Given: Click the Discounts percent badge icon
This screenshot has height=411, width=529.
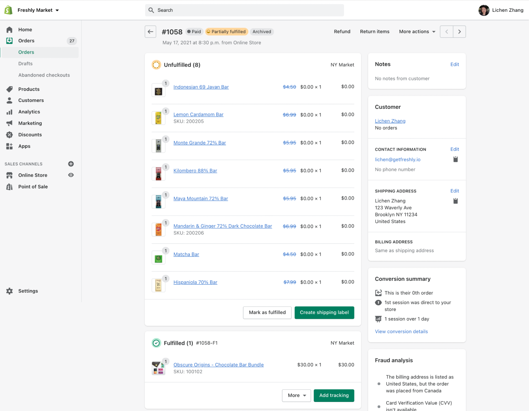Looking at the screenshot, I should tap(9, 135).
